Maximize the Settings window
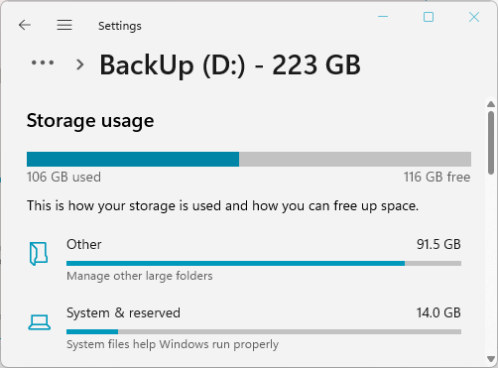498x368 pixels. [429, 17]
